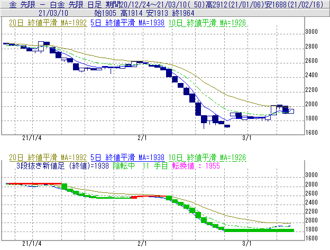The height and width of the screenshot is (250, 330).
Task: Click the long green bar at 1800 level
Action: pyautogui.click(x=259, y=230)
